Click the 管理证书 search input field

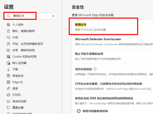pos(30,16)
